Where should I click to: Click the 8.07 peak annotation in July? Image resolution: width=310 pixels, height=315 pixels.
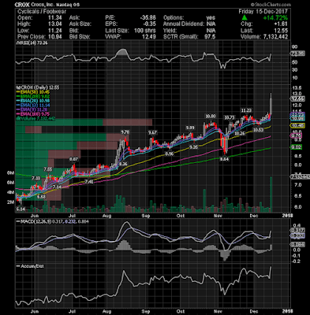pos(73,159)
